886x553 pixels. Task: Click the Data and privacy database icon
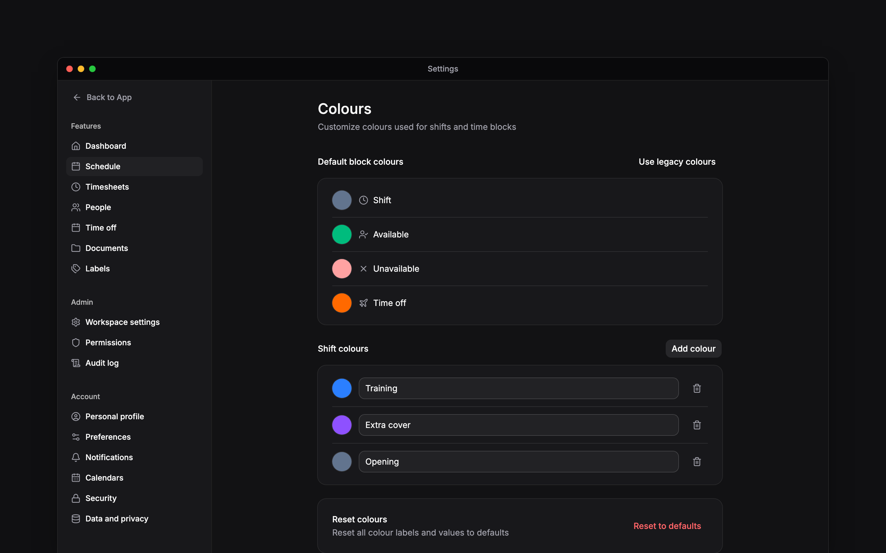click(76, 519)
